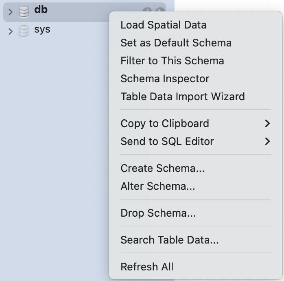The image size is (284, 281).
Task: Expand the sys schema tree node
Action: 11,31
